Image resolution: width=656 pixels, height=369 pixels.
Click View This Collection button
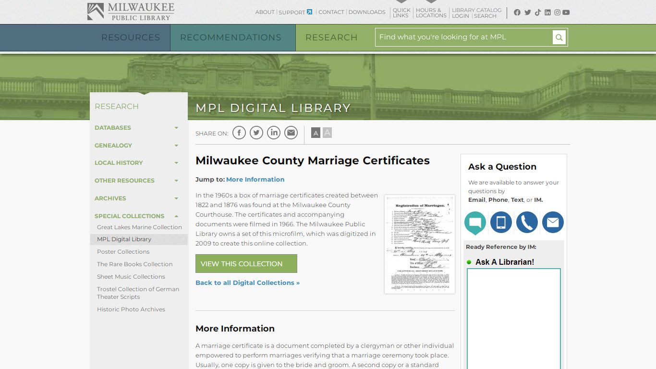pos(246,264)
